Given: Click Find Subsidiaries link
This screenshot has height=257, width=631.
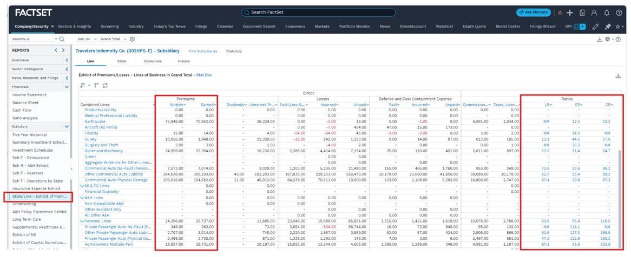Looking at the screenshot, I should coord(203,51).
